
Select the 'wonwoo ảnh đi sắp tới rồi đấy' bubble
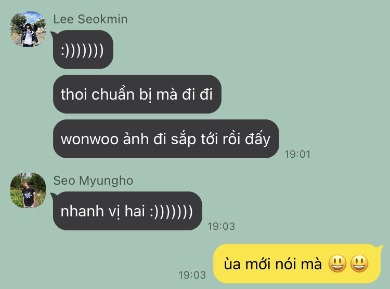tap(166, 139)
